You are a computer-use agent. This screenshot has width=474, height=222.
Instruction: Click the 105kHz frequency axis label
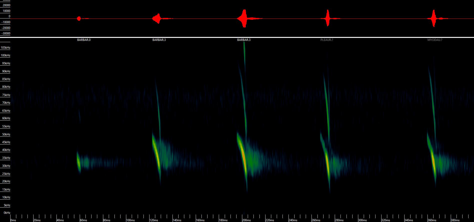pos(5,48)
